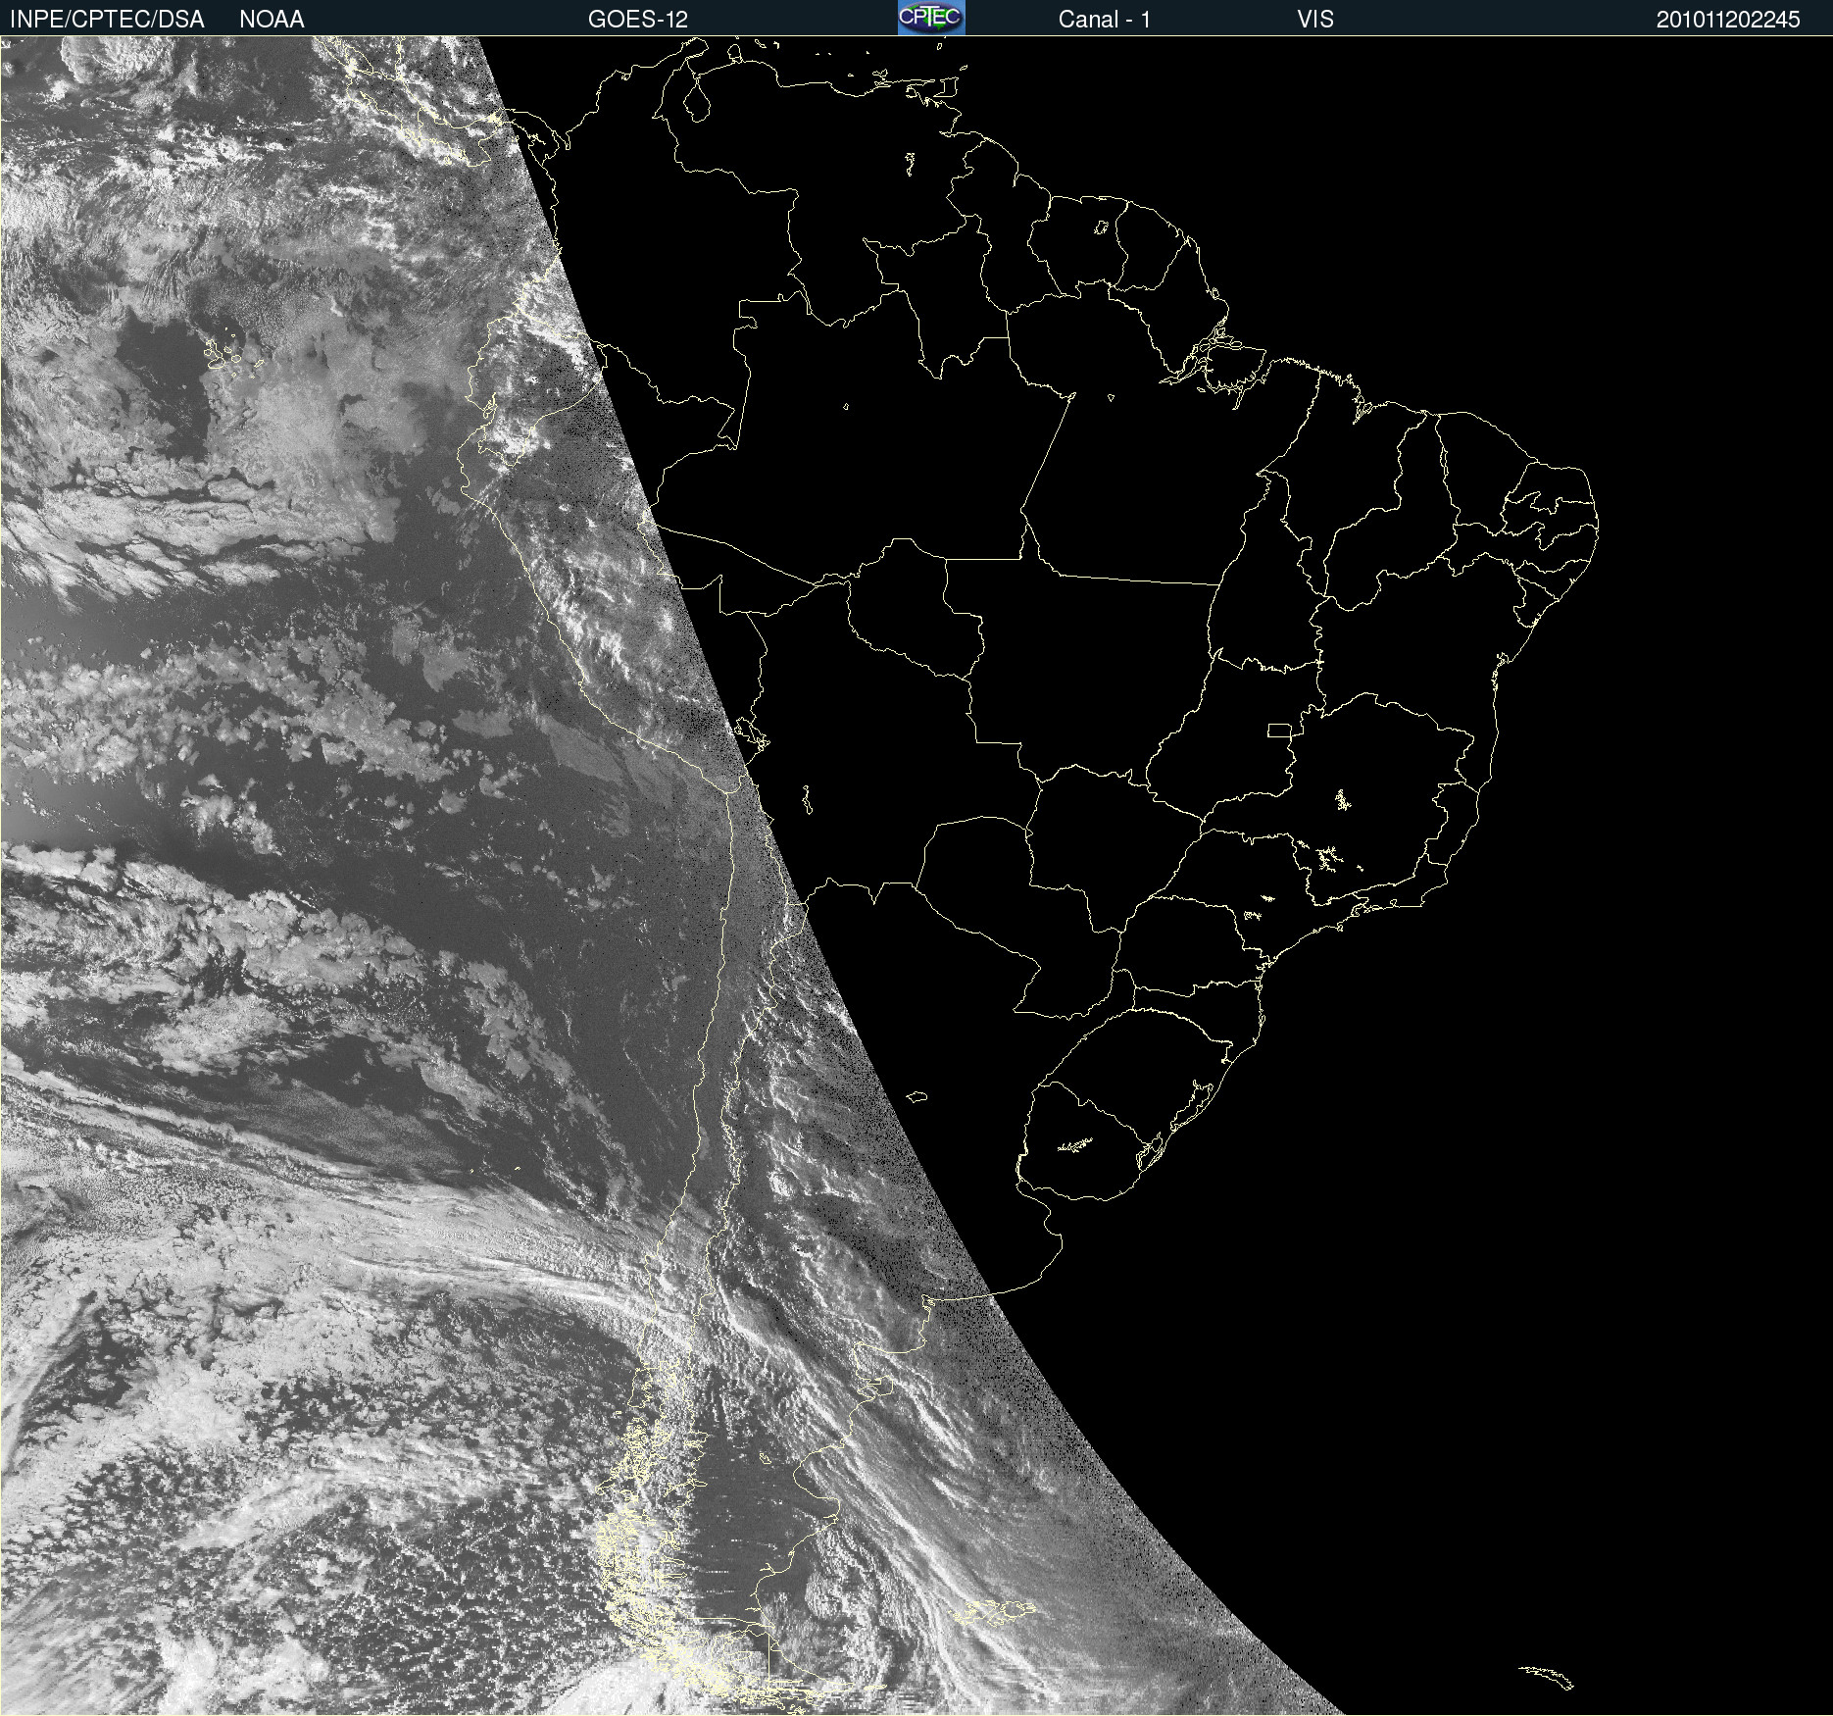Click the INPE/CPTEC/DSA header label
This screenshot has height=1716, width=1833.
tap(107, 20)
